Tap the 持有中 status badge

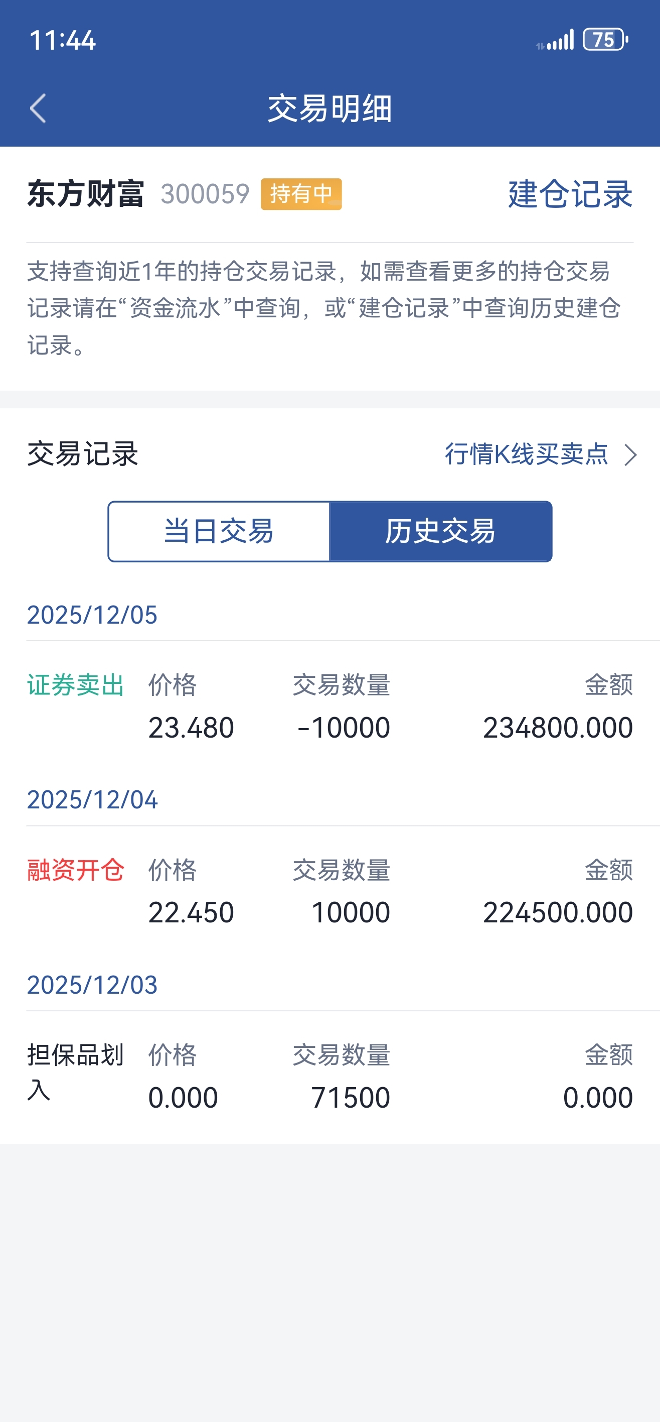tap(301, 194)
